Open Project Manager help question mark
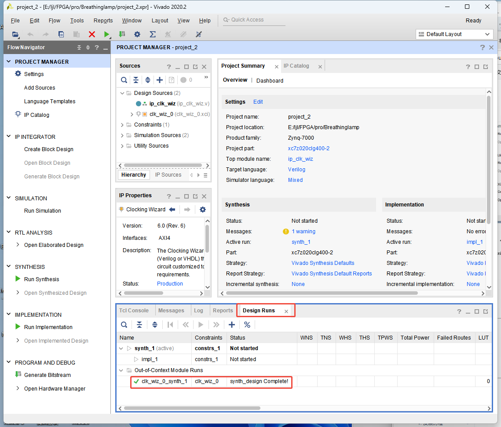Viewport: 501px width, 427px height. 482,47
